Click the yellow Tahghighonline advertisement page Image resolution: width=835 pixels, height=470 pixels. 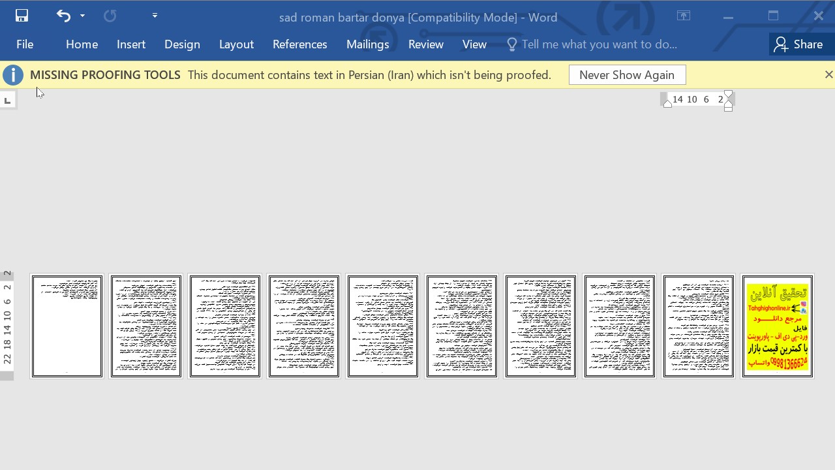coord(778,326)
